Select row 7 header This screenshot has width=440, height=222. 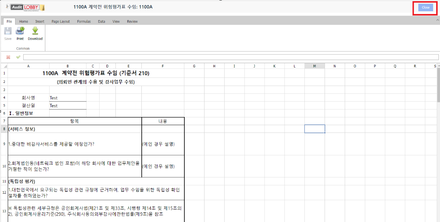point(4,121)
